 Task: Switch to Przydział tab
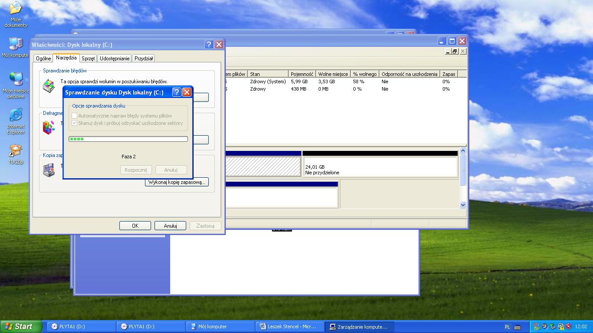[144, 59]
